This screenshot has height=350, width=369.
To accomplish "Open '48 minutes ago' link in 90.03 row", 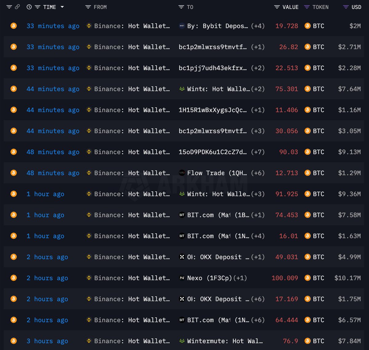I will point(53,152).
